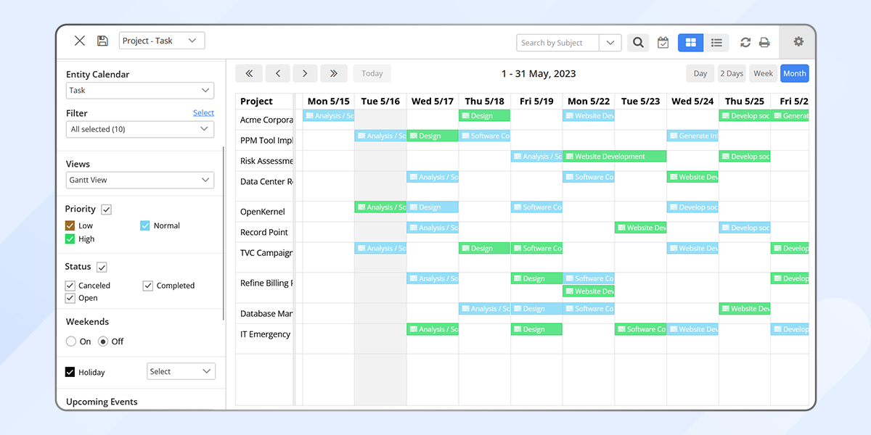Toggle the Open status checkbox
The width and height of the screenshot is (871, 435).
pyautogui.click(x=70, y=298)
